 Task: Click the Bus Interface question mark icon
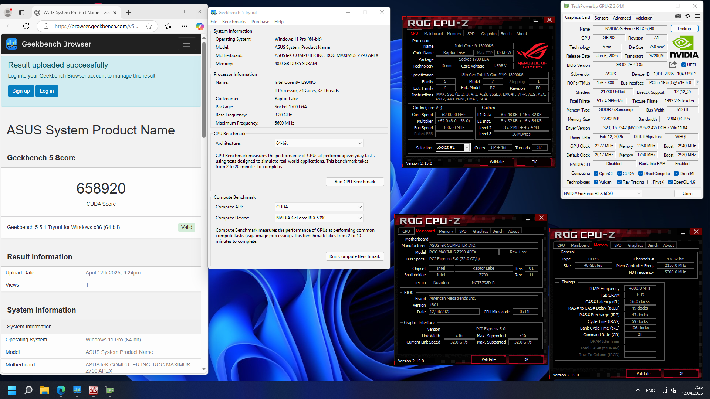click(x=697, y=83)
